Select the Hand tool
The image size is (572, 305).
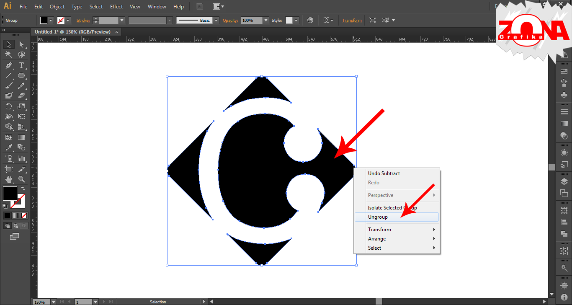click(8, 179)
